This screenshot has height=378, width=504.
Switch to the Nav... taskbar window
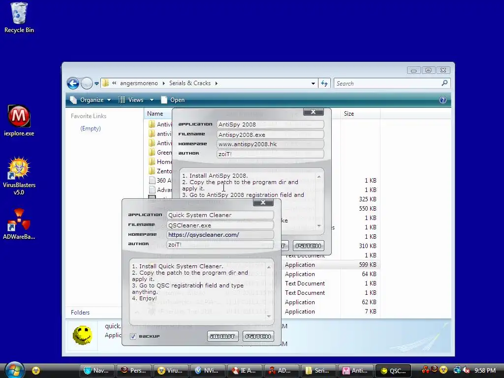(97, 371)
